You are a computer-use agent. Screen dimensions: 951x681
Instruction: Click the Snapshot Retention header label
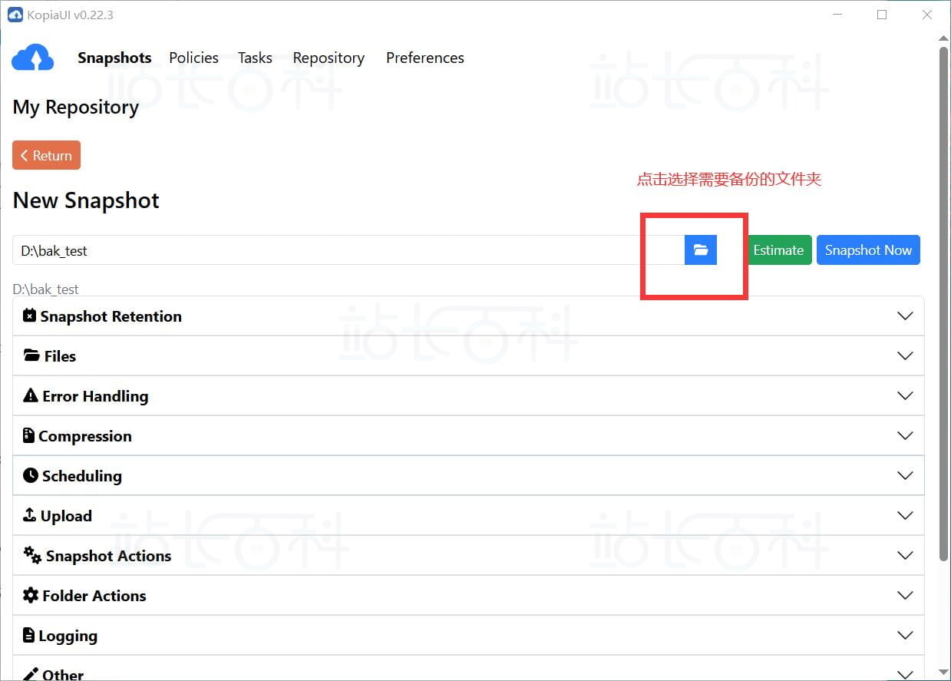point(111,316)
